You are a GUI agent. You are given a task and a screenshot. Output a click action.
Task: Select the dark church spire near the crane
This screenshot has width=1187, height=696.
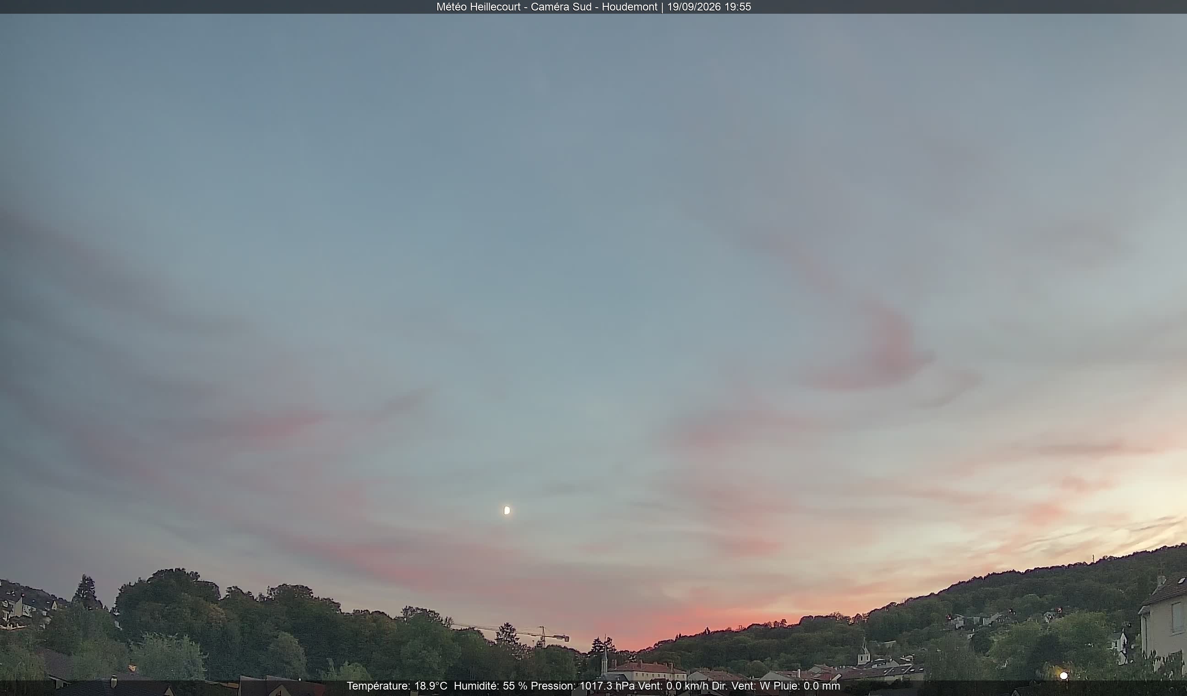pyautogui.click(x=605, y=658)
